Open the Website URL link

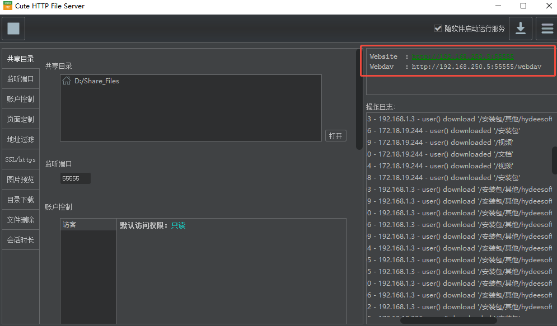tap(462, 56)
